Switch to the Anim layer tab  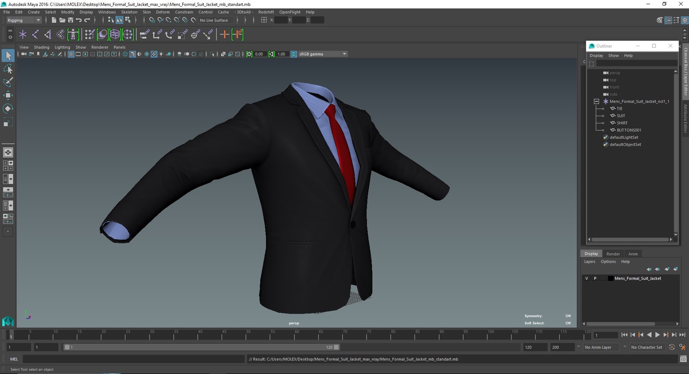[633, 254]
